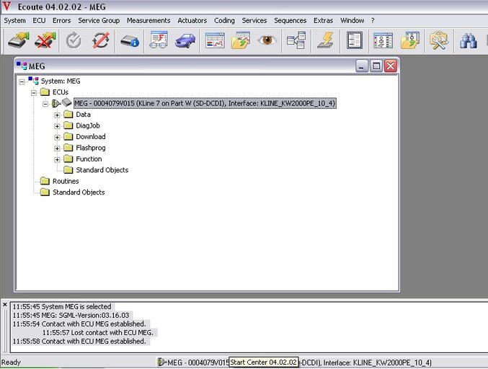The image size is (488, 369).
Task: Select the MEG - 0004079V015 ECU entry
Action: click(205, 103)
